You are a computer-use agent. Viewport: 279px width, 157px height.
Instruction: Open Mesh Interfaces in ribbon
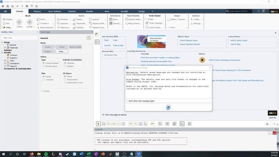[114, 19]
